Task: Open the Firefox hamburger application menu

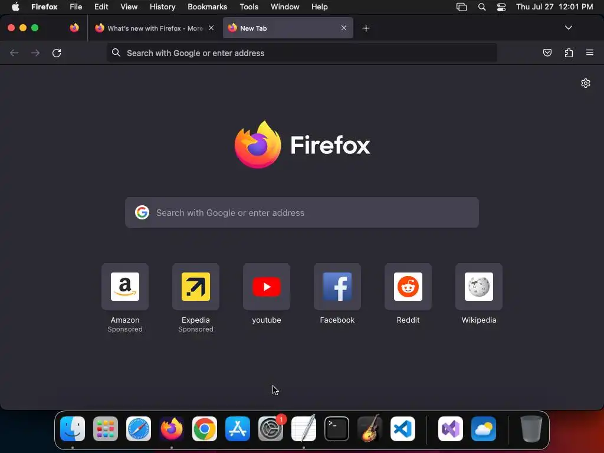Action: coord(590,52)
